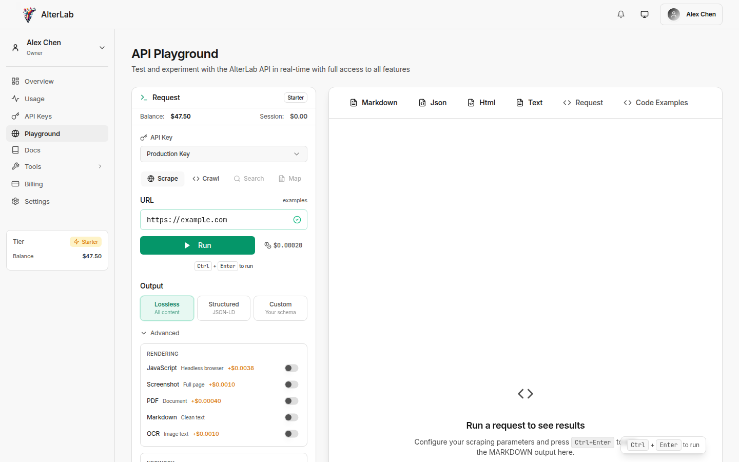Viewport: 739px width, 462px height.
Task: Click the coins cost icon near $0.00020
Action: tap(268, 245)
